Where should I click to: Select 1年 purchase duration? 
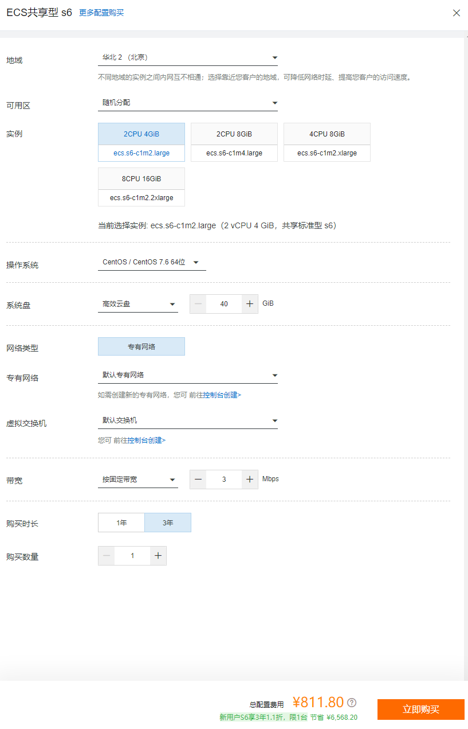tap(121, 523)
